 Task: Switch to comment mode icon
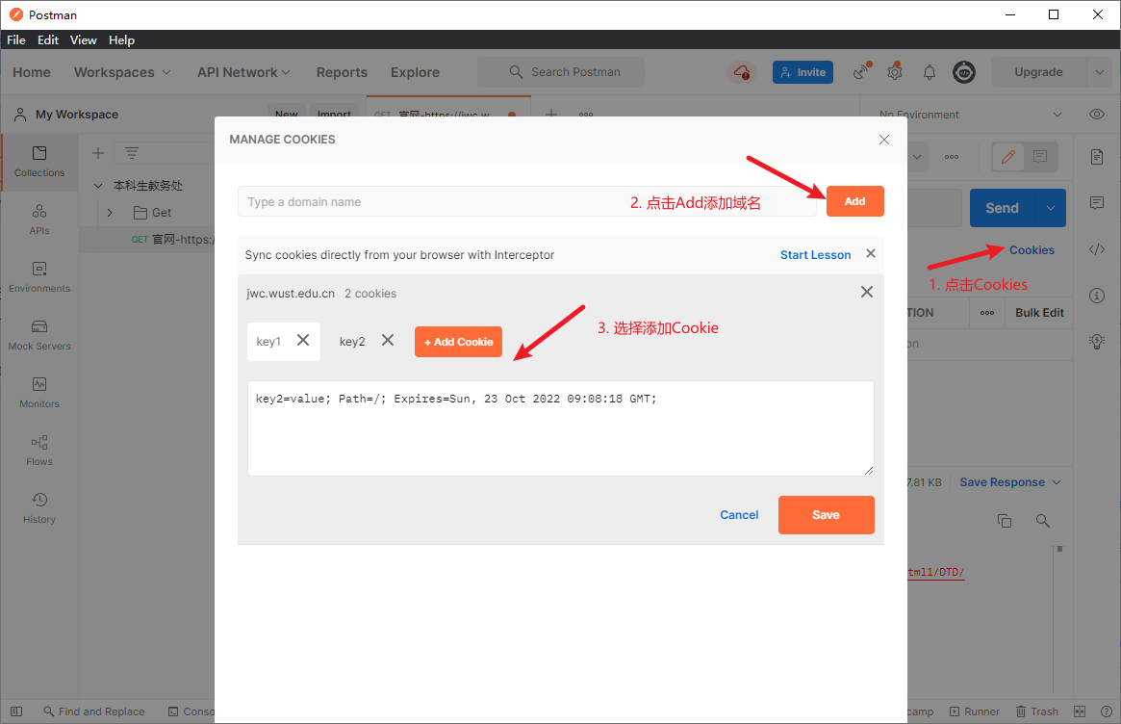1040,157
